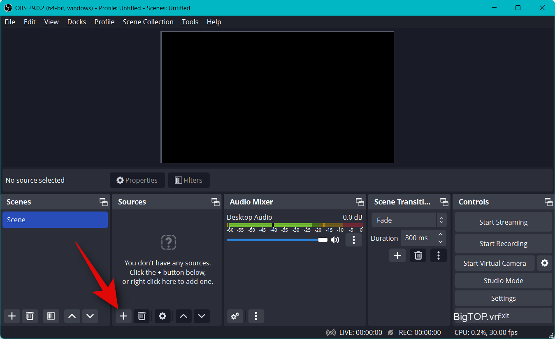Increase Duration with up stepper arrow
Viewport: 555px width, 339px height.
coord(441,235)
